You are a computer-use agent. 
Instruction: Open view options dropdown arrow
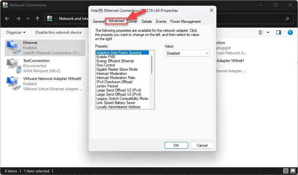coord(268,32)
